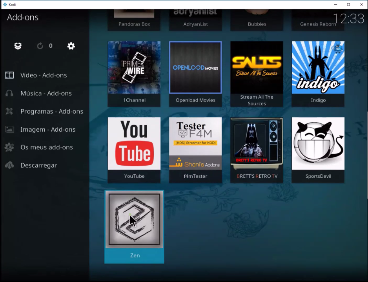
Task: Click the Vídeo add-ons film icon
Action: pos(9,75)
